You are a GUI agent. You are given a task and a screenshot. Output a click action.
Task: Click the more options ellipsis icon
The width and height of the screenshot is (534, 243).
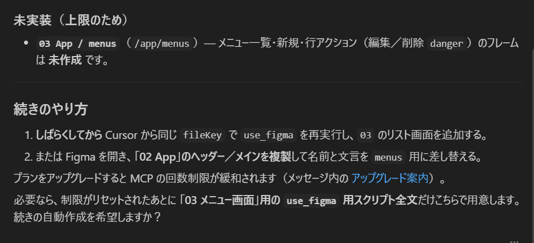[x=514, y=240]
